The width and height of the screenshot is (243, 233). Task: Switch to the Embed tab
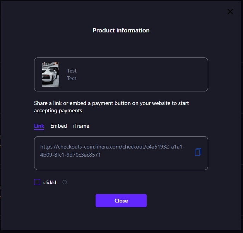coord(58,126)
